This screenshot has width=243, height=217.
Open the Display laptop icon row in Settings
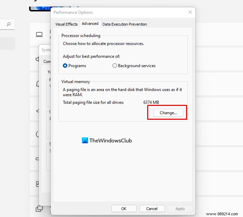pos(39,35)
